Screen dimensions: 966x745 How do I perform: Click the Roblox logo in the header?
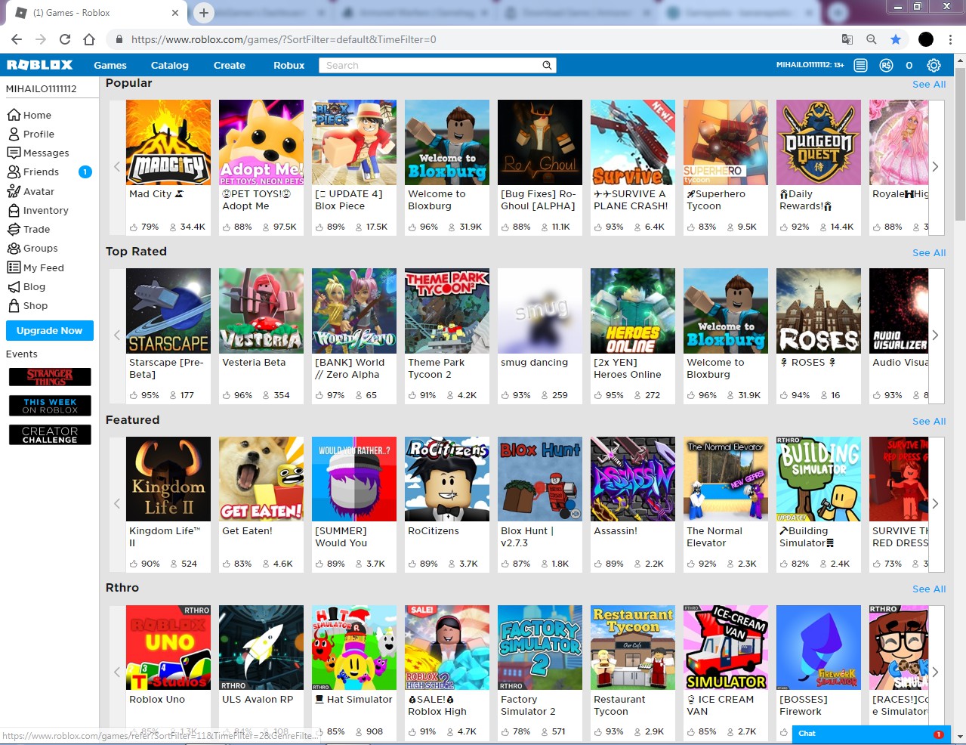40,65
